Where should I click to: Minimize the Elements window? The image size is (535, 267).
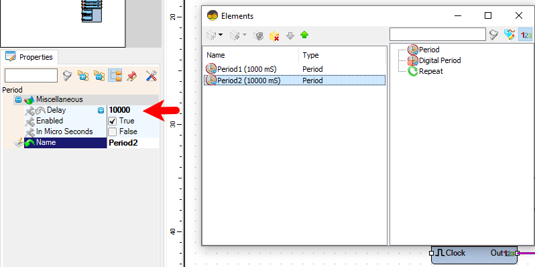click(457, 15)
